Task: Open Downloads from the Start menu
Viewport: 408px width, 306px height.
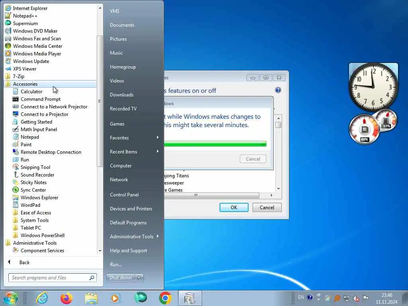Action: [x=122, y=95]
